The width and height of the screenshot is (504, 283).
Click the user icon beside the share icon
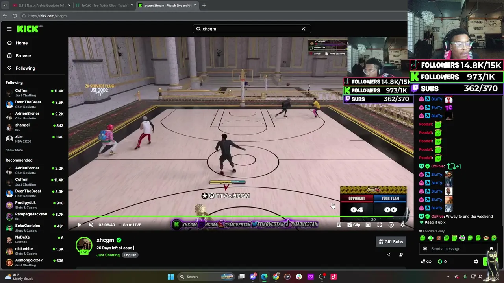point(401,255)
